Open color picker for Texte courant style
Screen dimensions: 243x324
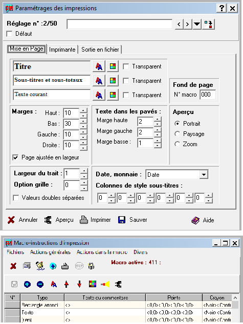(x=113, y=95)
